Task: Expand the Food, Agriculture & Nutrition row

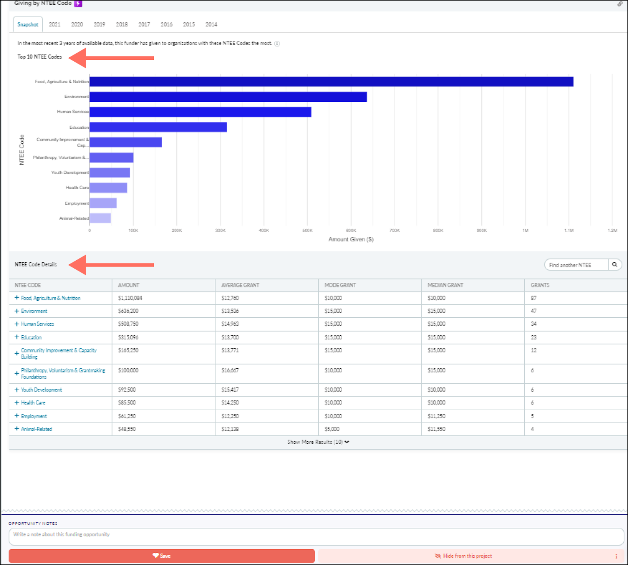Action: click(x=17, y=298)
